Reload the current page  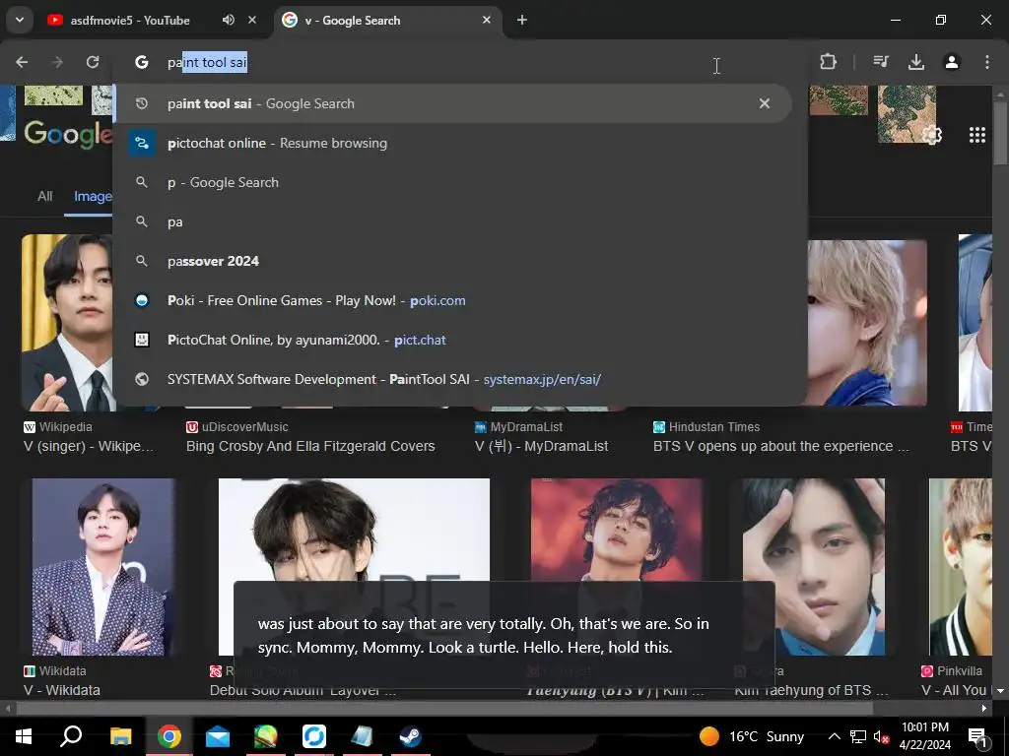click(93, 62)
